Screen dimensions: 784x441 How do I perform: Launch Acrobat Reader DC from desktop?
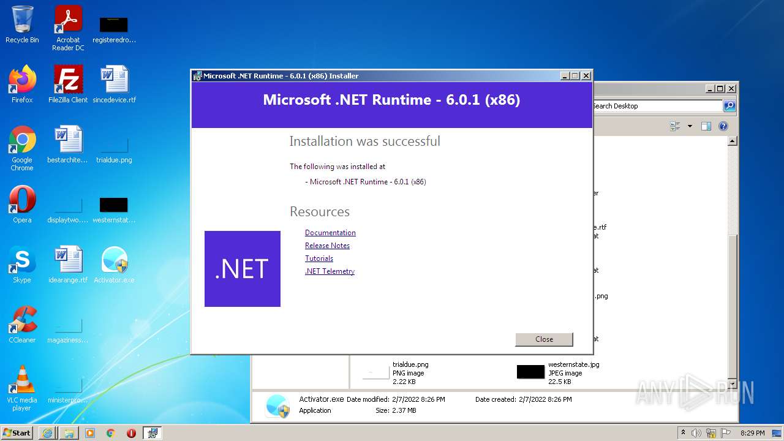pos(68,28)
